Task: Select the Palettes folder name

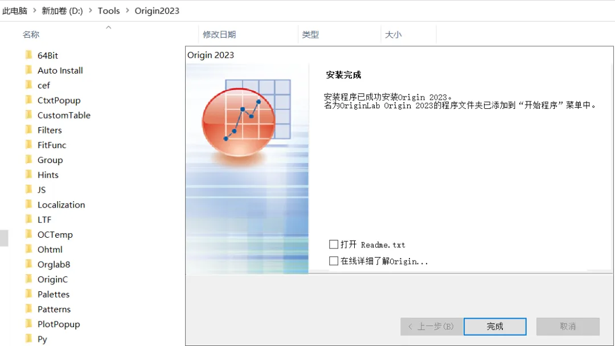Action: (x=54, y=294)
